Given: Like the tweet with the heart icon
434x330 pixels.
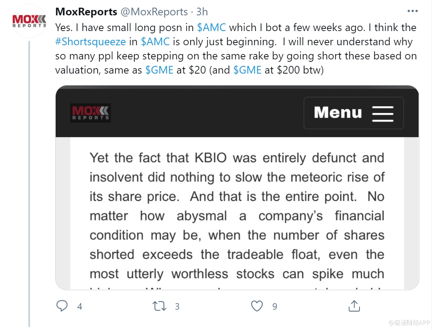Looking at the screenshot, I should 257,306.
